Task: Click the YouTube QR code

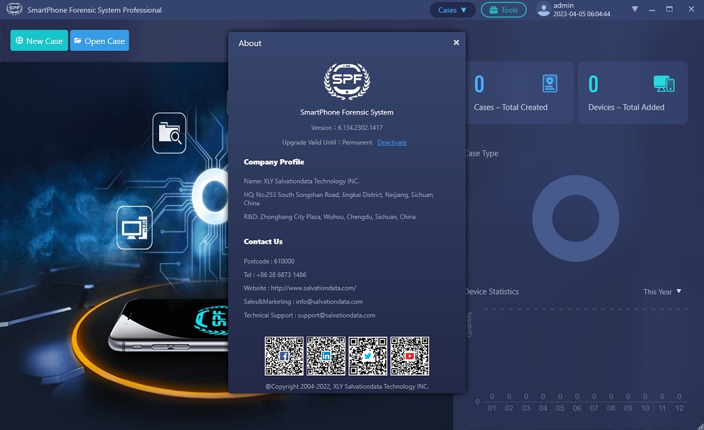Action: click(410, 356)
